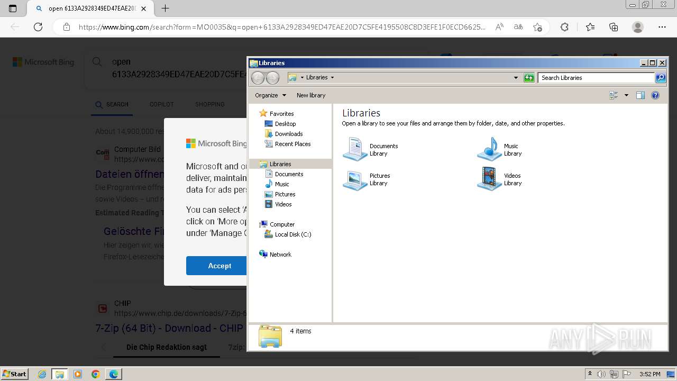Expand the Libraries breadcrumb arrow
The width and height of the screenshot is (677, 381).
[332, 77]
